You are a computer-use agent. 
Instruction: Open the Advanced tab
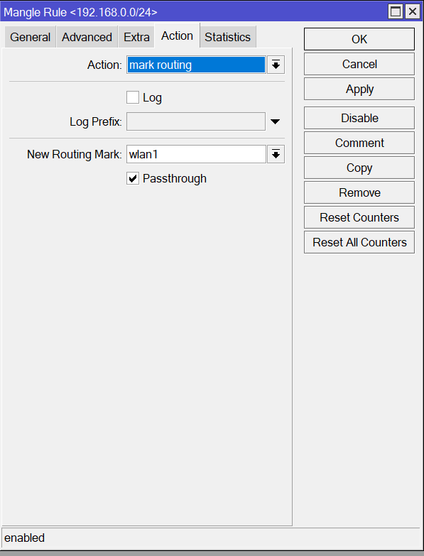[x=87, y=37]
